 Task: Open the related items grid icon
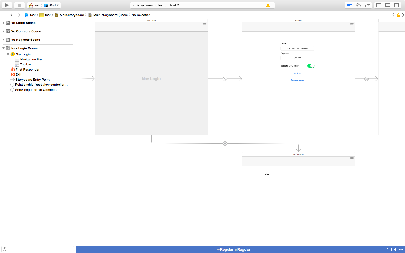click(x=3, y=15)
